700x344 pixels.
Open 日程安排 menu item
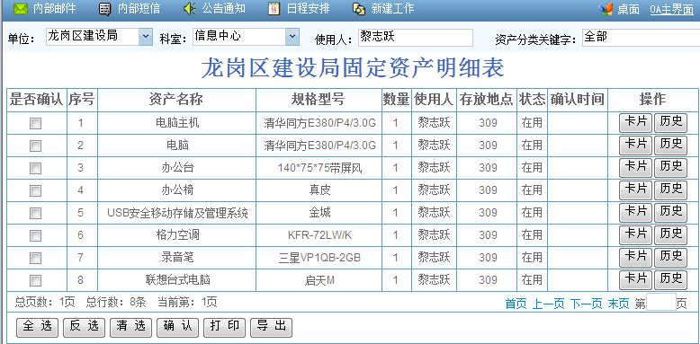308,8
